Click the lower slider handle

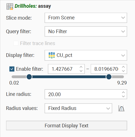(29, 77)
